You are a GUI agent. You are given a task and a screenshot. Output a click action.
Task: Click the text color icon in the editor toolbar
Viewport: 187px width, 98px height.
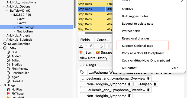click(x=81, y=46)
